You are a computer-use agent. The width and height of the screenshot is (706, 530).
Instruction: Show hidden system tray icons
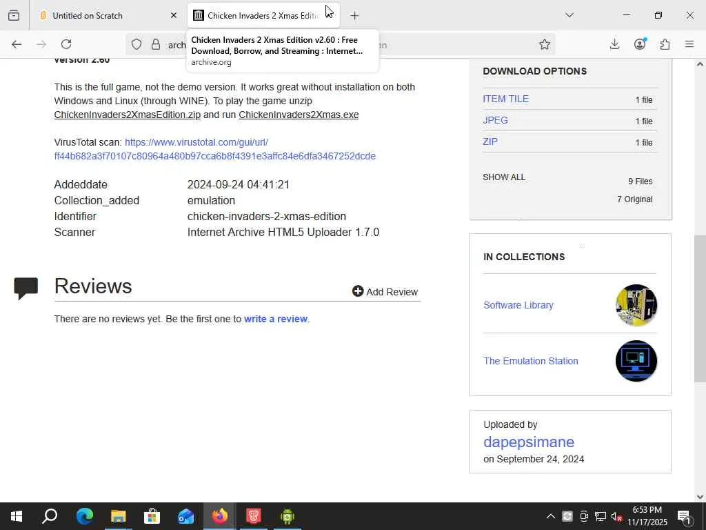(x=550, y=516)
